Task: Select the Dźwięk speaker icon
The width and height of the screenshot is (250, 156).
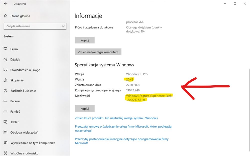Action: click(x=5, y=59)
